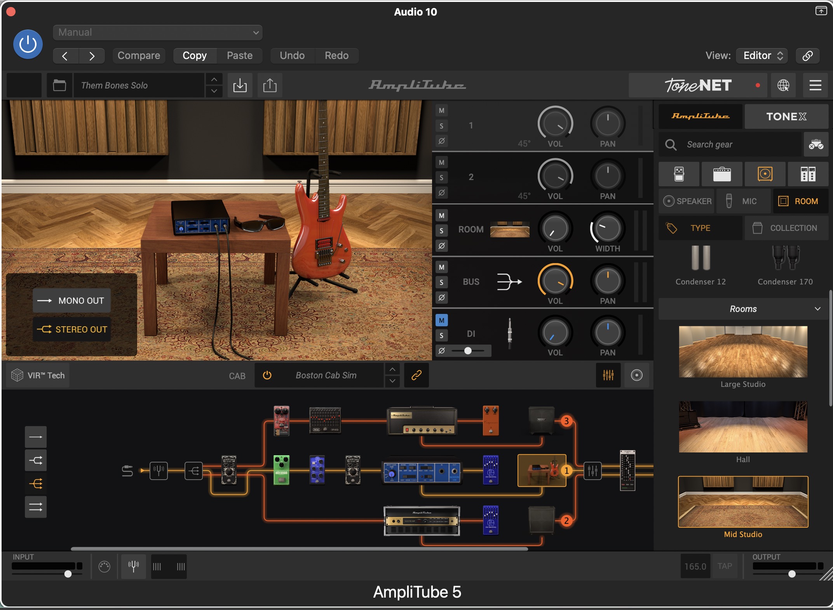The height and width of the screenshot is (610, 833).
Task: Open the View Editor dropdown
Action: [x=763, y=55]
